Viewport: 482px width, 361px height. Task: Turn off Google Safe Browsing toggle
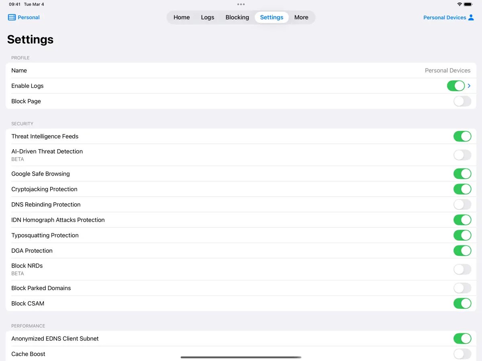tap(462, 174)
